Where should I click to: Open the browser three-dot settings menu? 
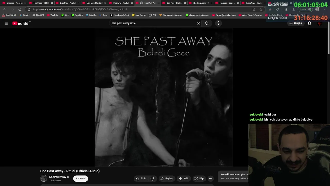(325, 9)
